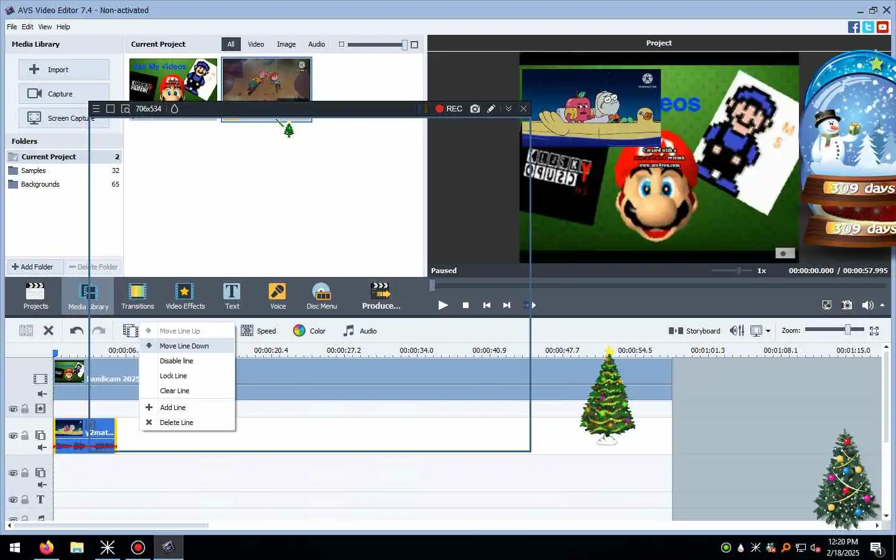Click the Capture button

(x=64, y=93)
